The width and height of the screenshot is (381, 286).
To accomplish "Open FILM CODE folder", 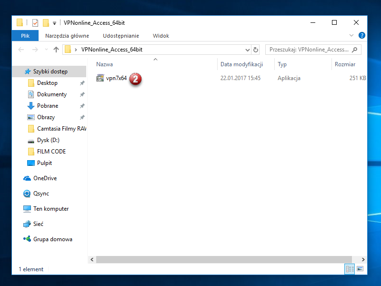I will [x=51, y=152].
